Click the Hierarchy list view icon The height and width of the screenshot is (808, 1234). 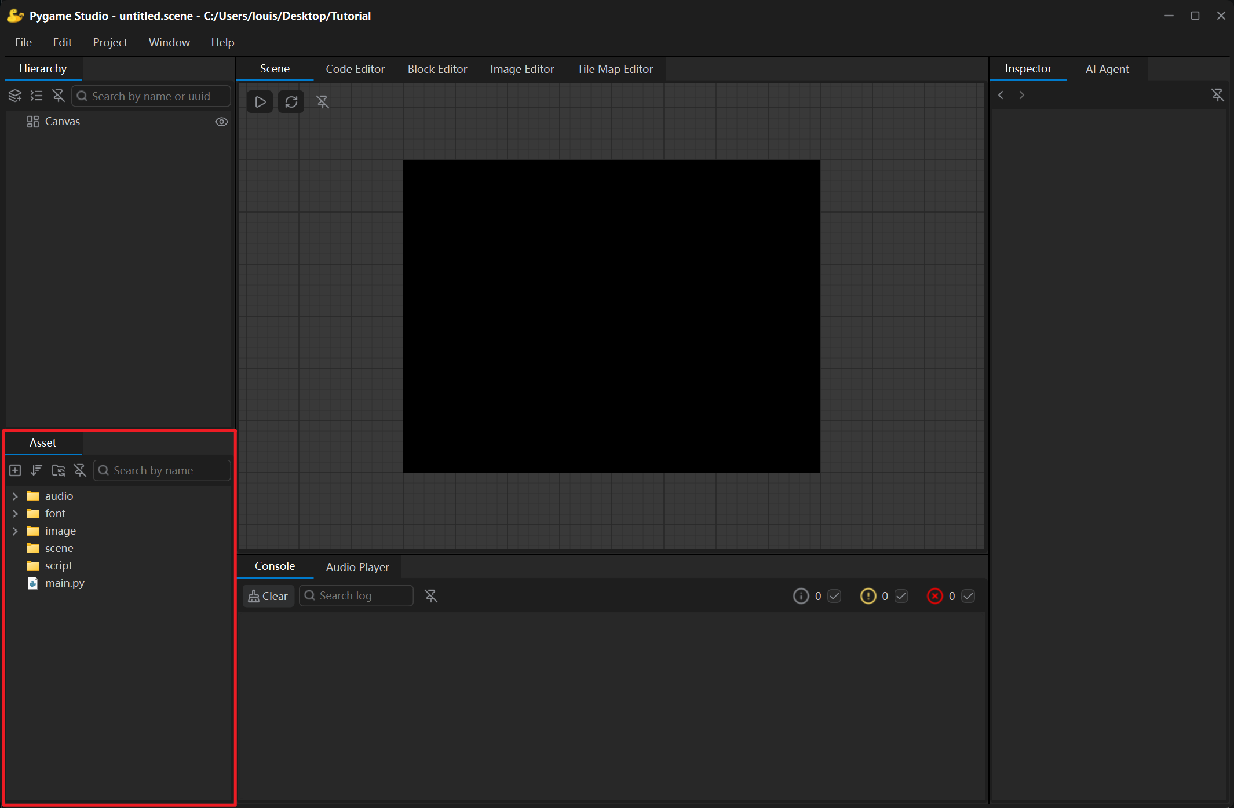click(36, 96)
